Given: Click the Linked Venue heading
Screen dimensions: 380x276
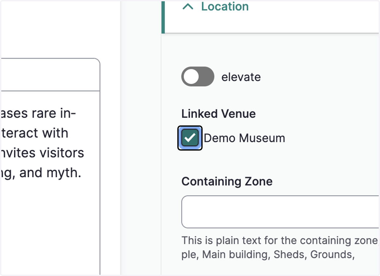Looking at the screenshot, I should (218, 114).
